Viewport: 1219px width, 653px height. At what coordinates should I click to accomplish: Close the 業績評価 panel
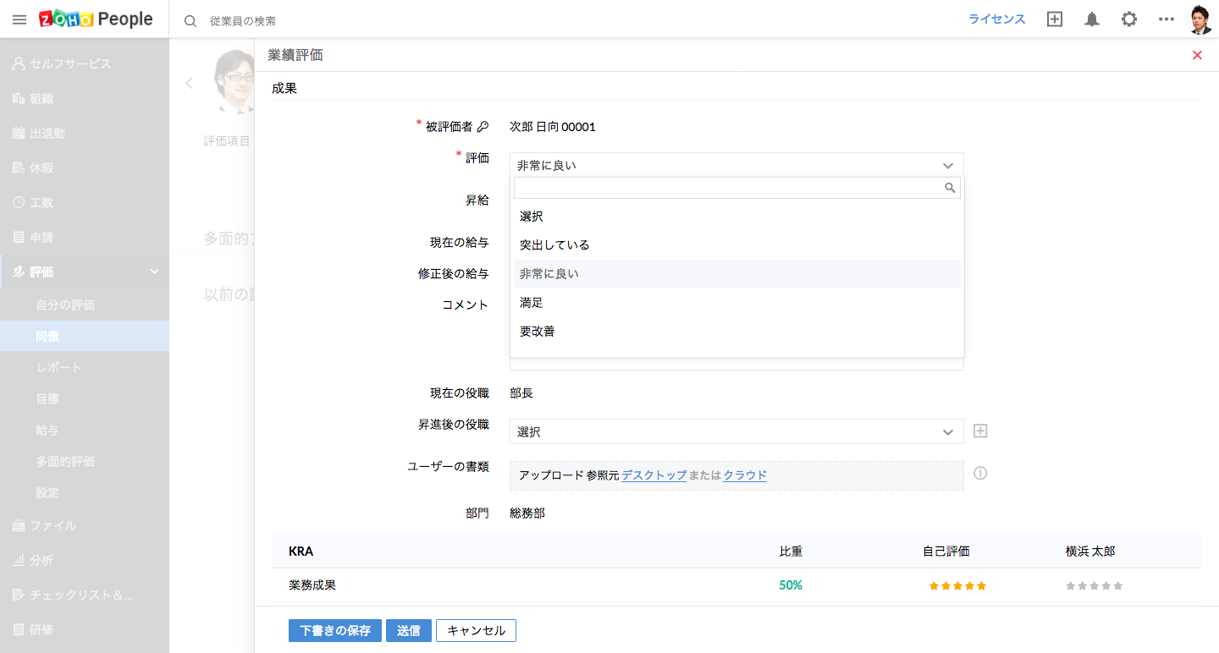[x=1197, y=55]
